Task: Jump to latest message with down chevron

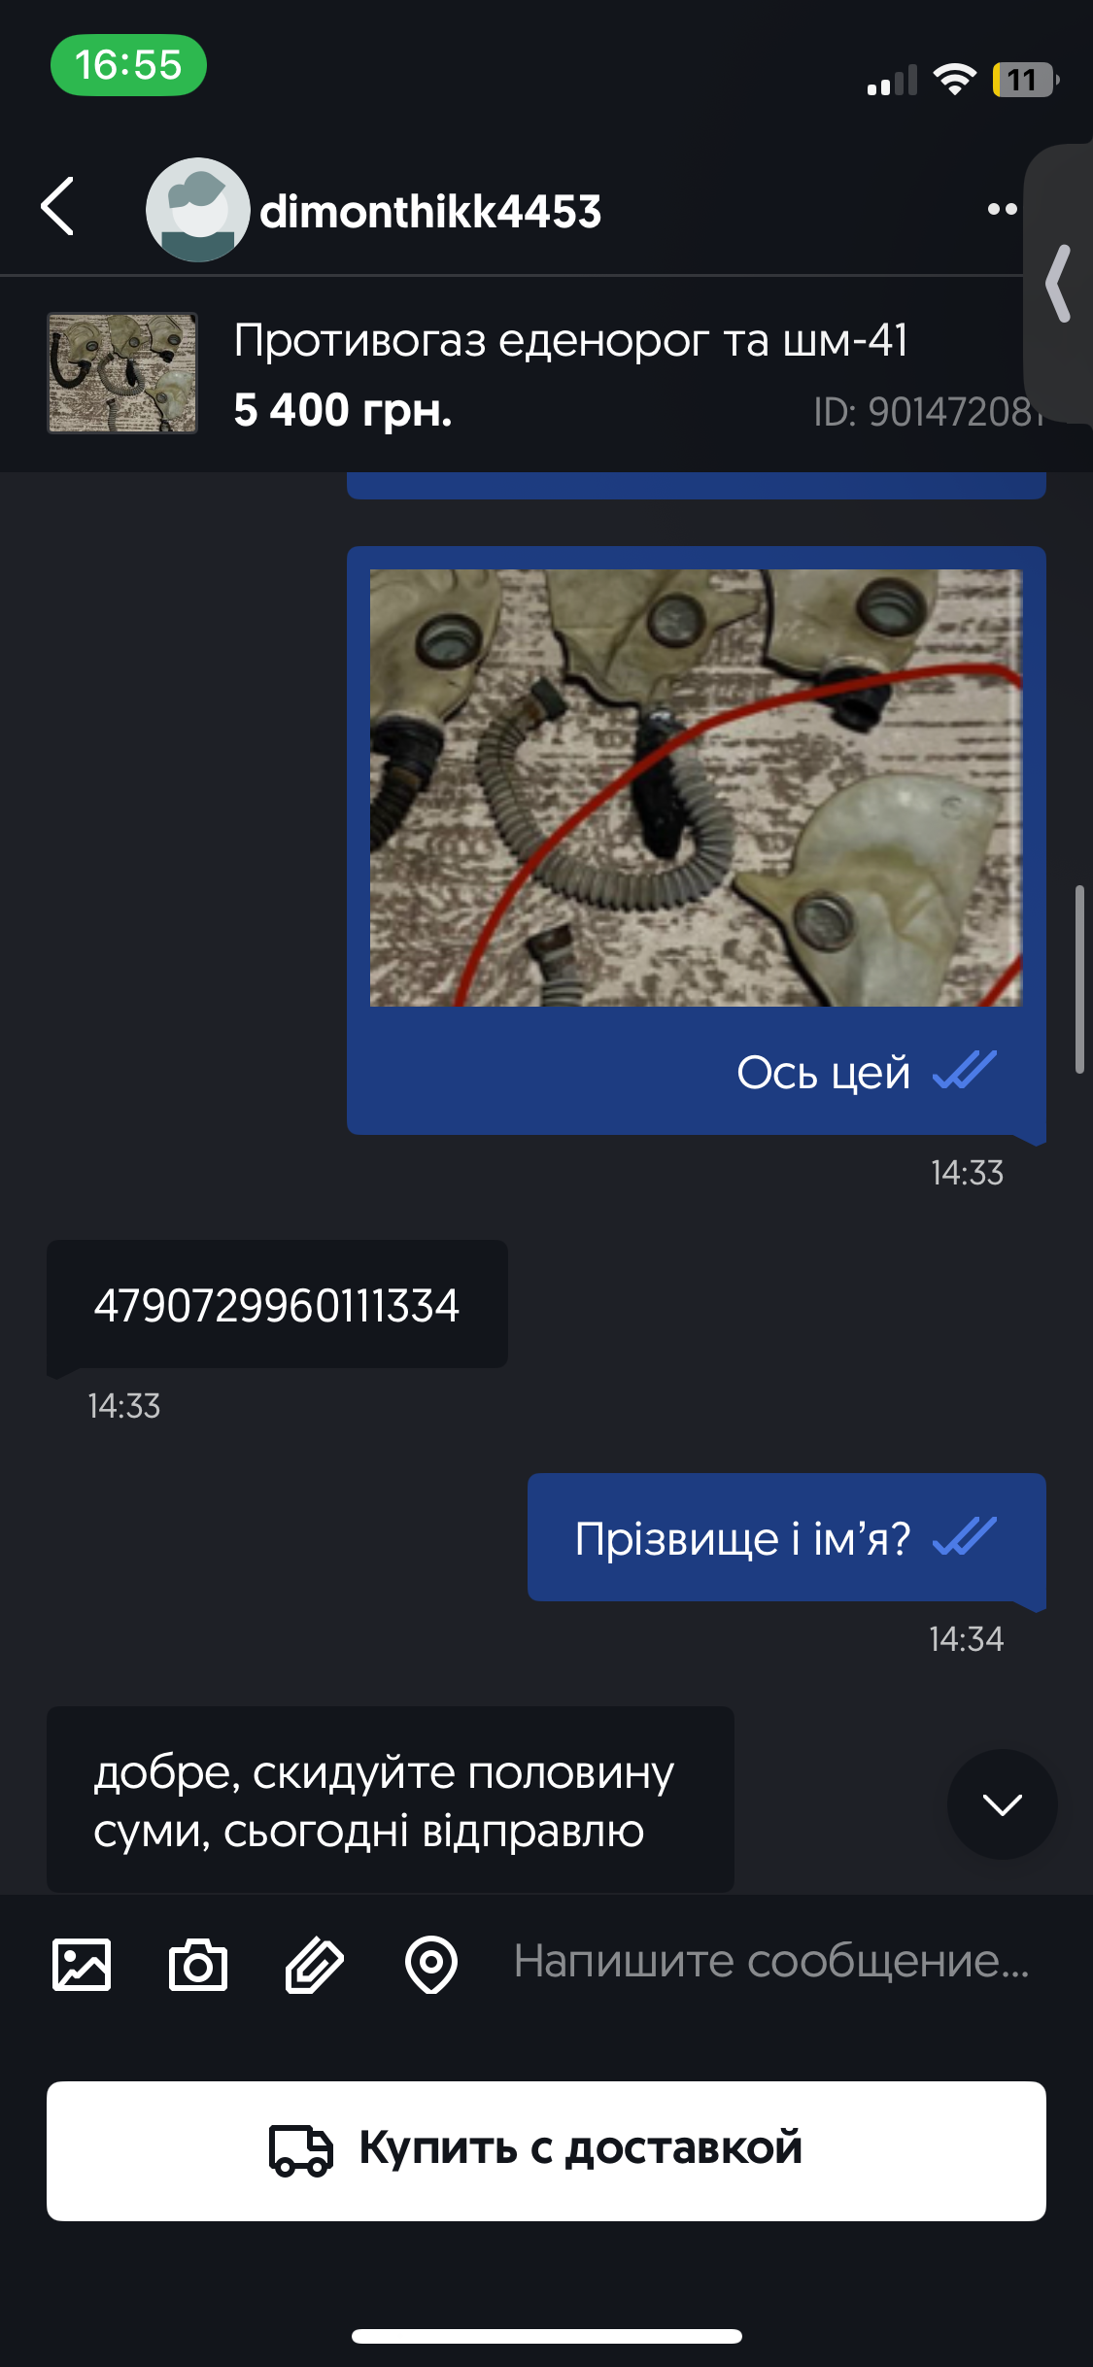Action: [1002, 1804]
